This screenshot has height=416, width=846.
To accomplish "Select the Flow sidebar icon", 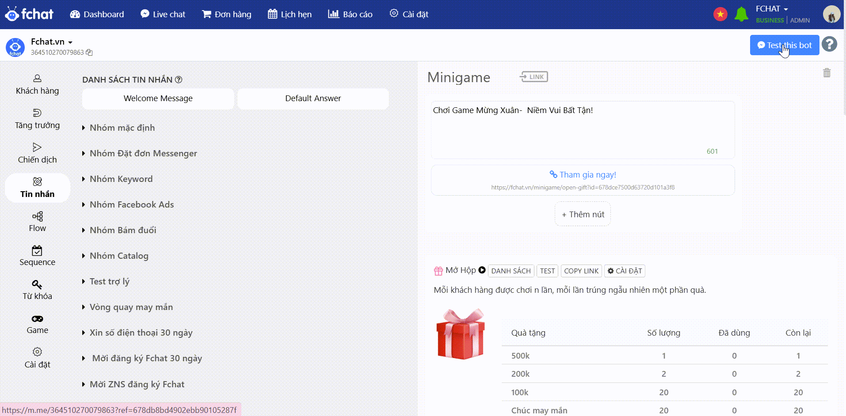I will pos(37,221).
